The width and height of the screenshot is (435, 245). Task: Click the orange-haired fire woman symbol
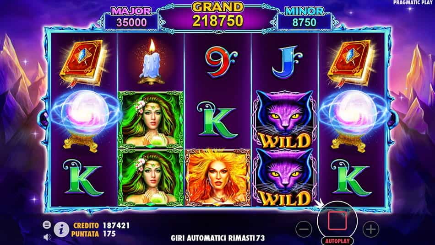click(x=218, y=178)
